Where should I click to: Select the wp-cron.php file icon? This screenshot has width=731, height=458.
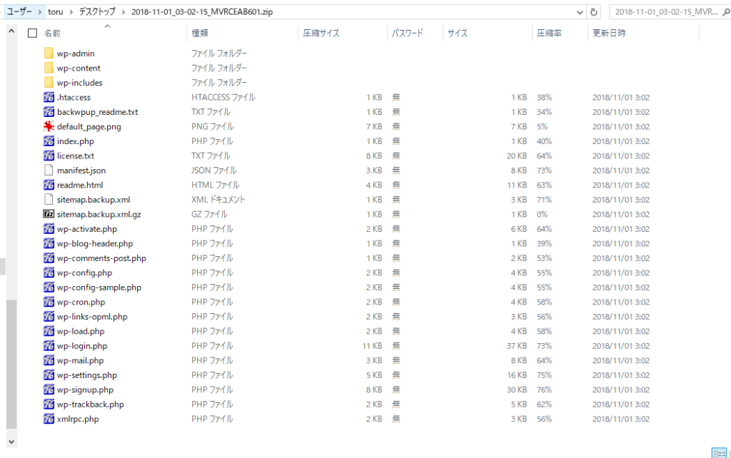[49, 302]
